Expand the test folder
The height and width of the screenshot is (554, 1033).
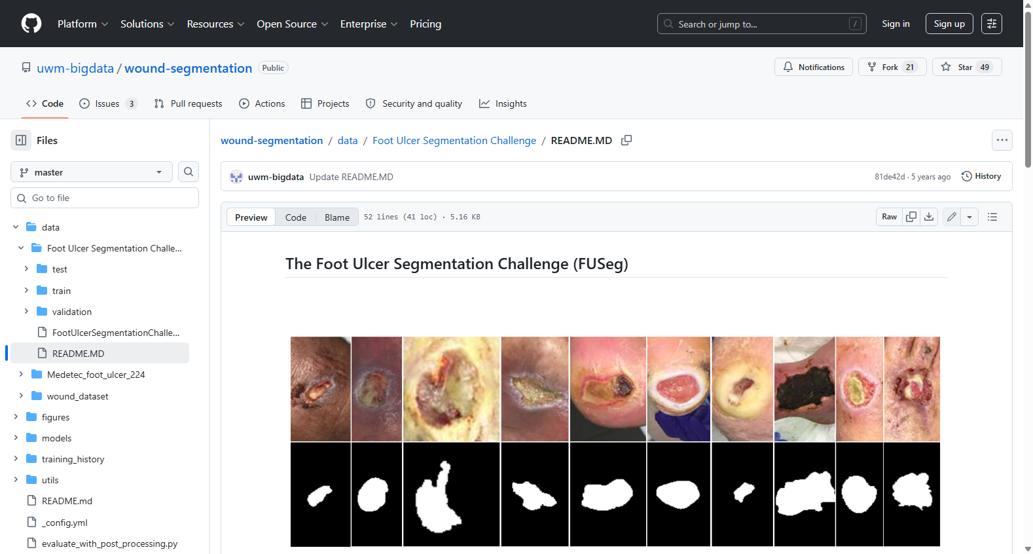(26, 269)
